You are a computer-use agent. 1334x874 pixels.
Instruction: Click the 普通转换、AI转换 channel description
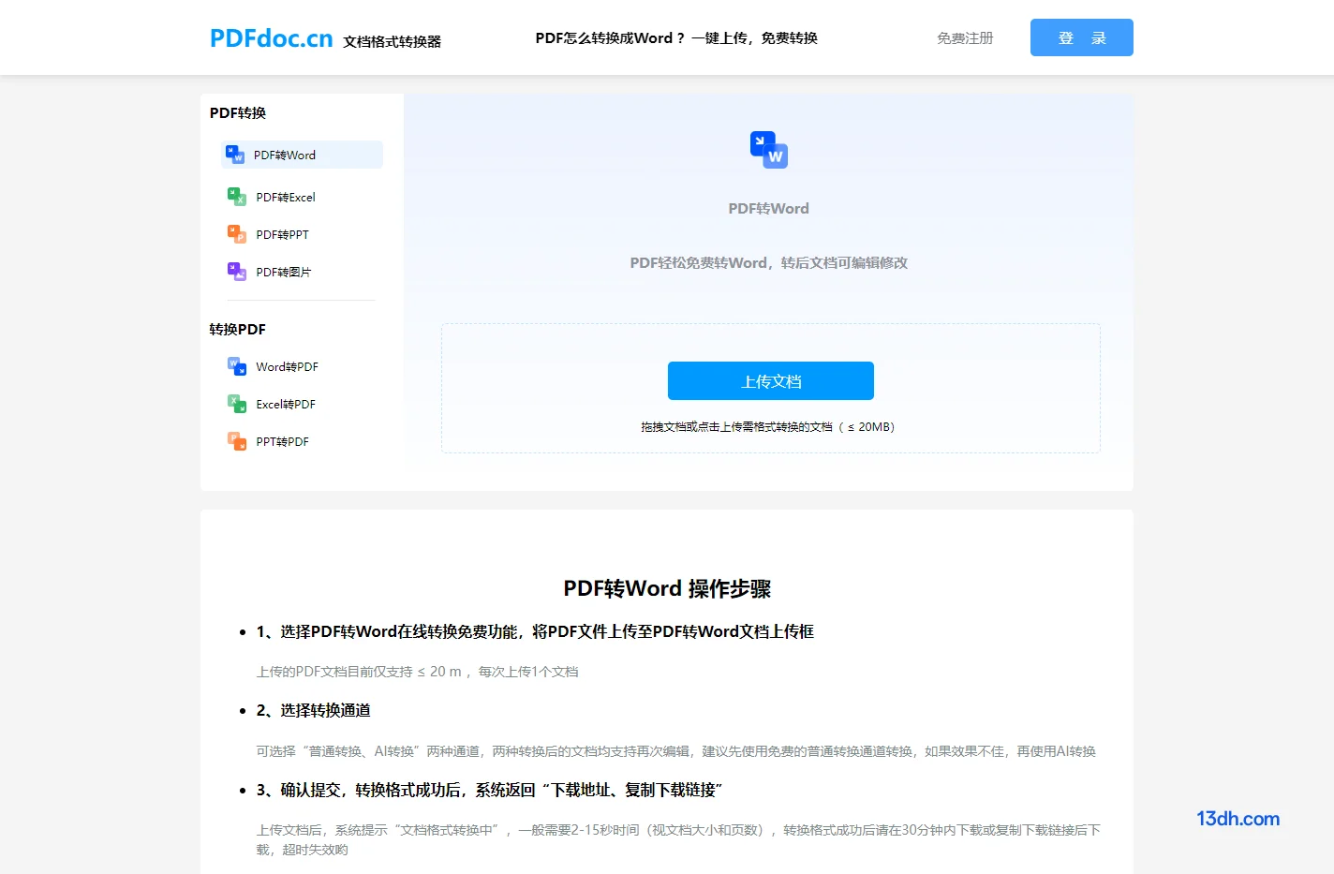tap(675, 751)
